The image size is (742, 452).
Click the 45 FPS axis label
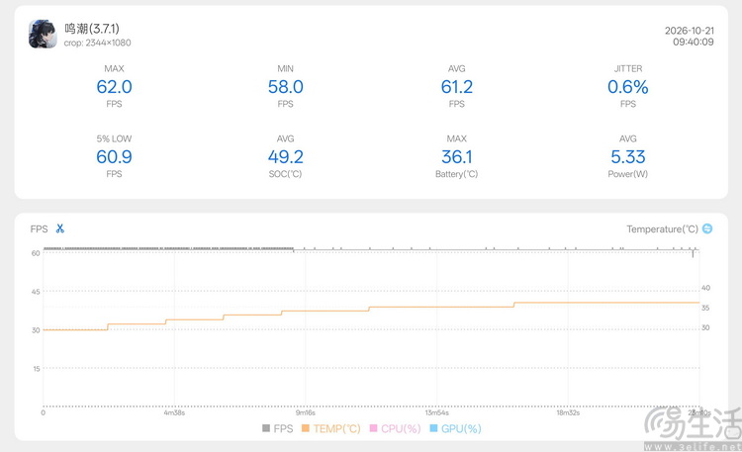pyautogui.click(x=36, y=292)
